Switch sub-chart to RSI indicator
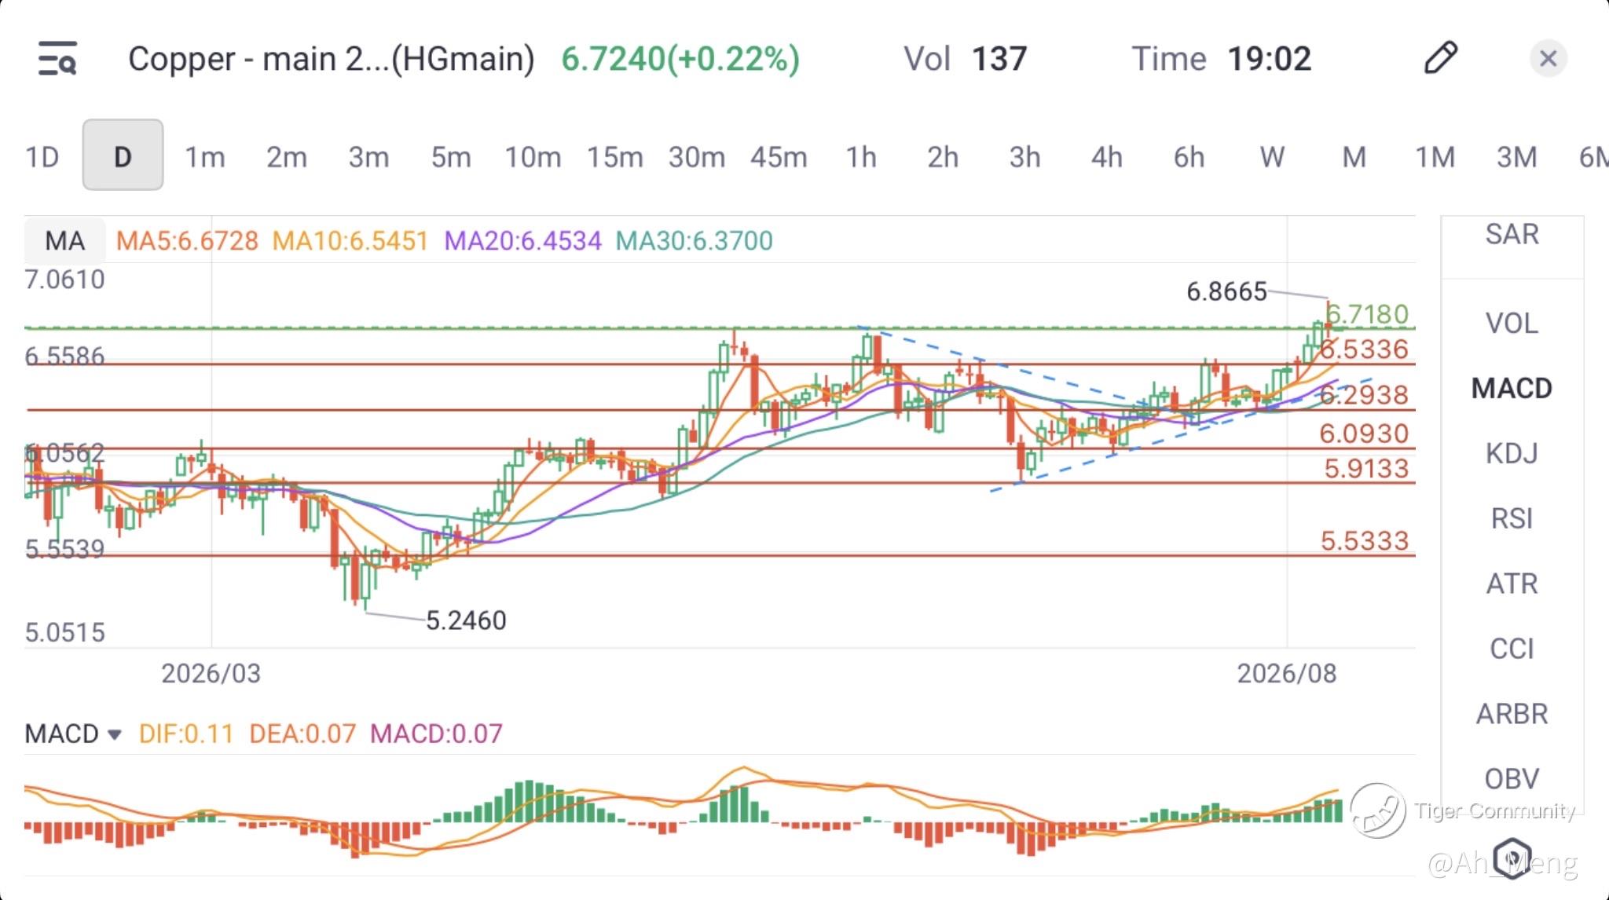 click(1512, 518)
